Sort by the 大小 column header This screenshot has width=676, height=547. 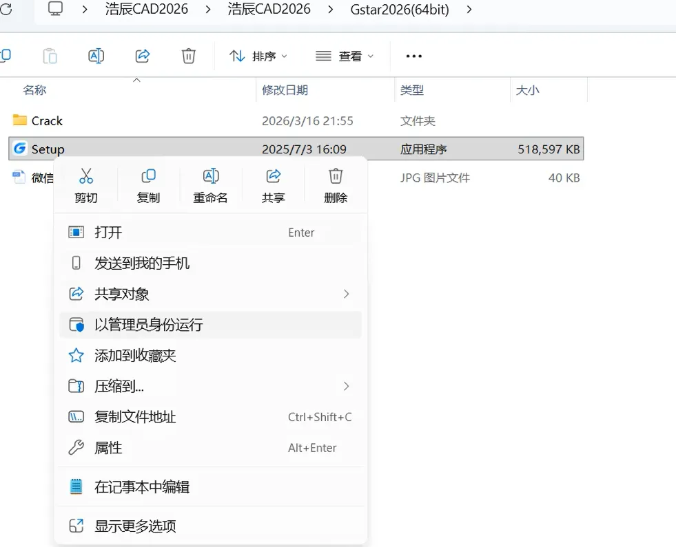click(527, 90)
